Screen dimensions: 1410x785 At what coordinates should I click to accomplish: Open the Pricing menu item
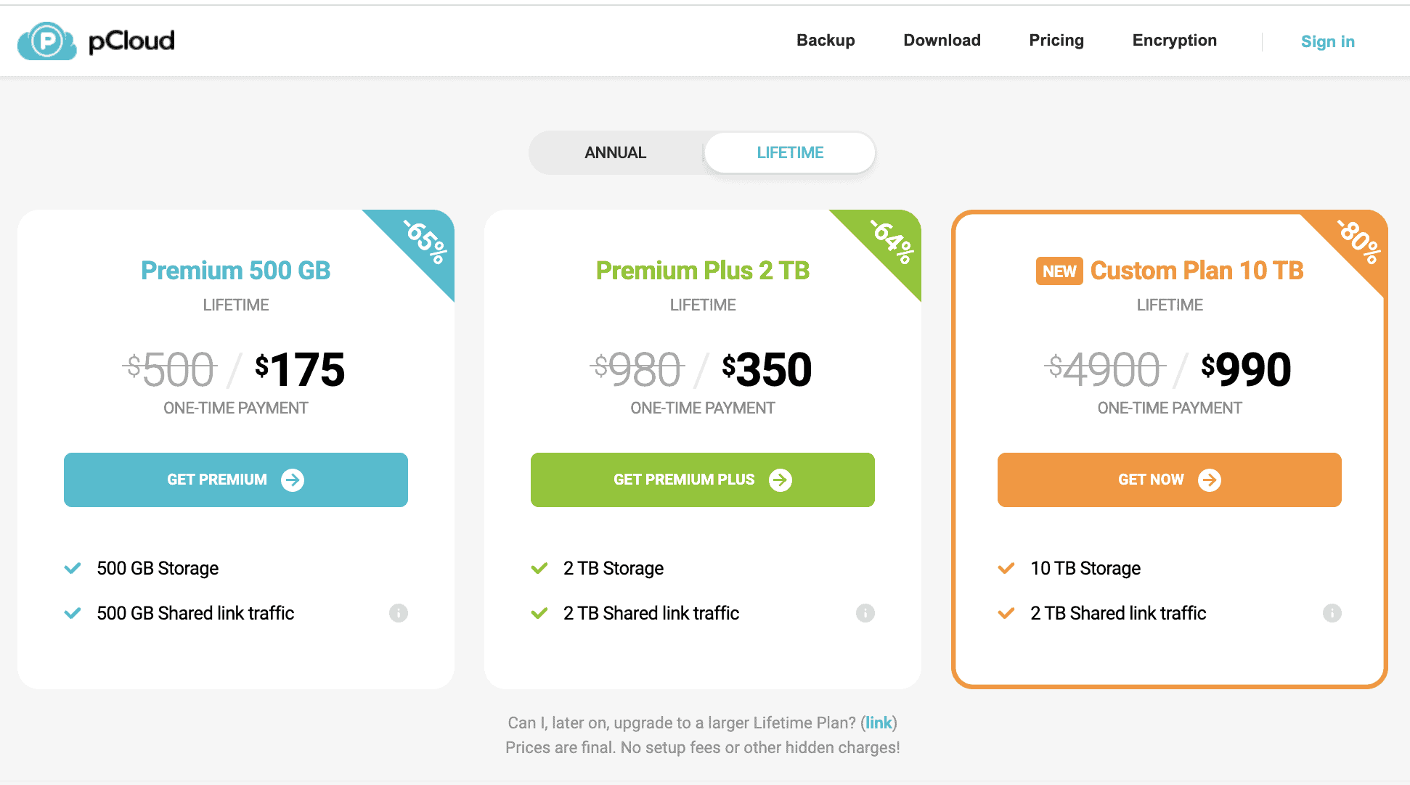[x=1056, y=40]
